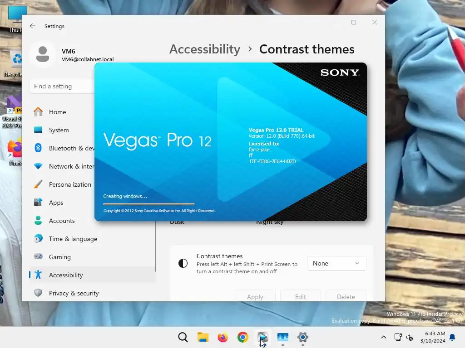Click the Dusk theme label

pos(177,222)
